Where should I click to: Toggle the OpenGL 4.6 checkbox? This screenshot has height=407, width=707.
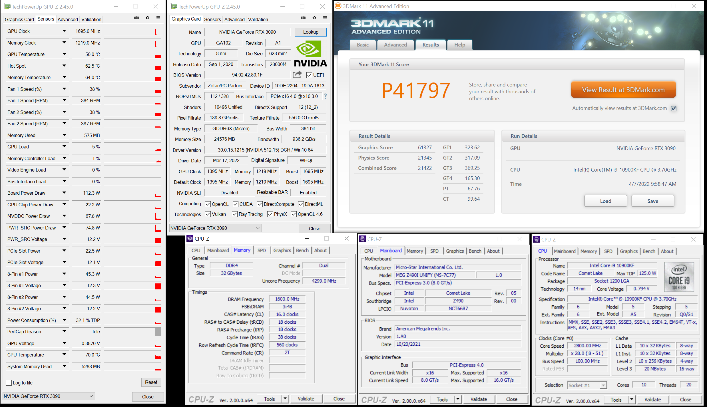294,214
